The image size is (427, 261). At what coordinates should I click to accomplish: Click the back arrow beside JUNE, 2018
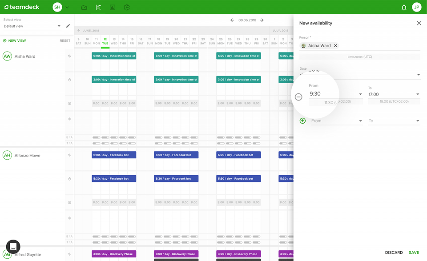tap(79, 31)
